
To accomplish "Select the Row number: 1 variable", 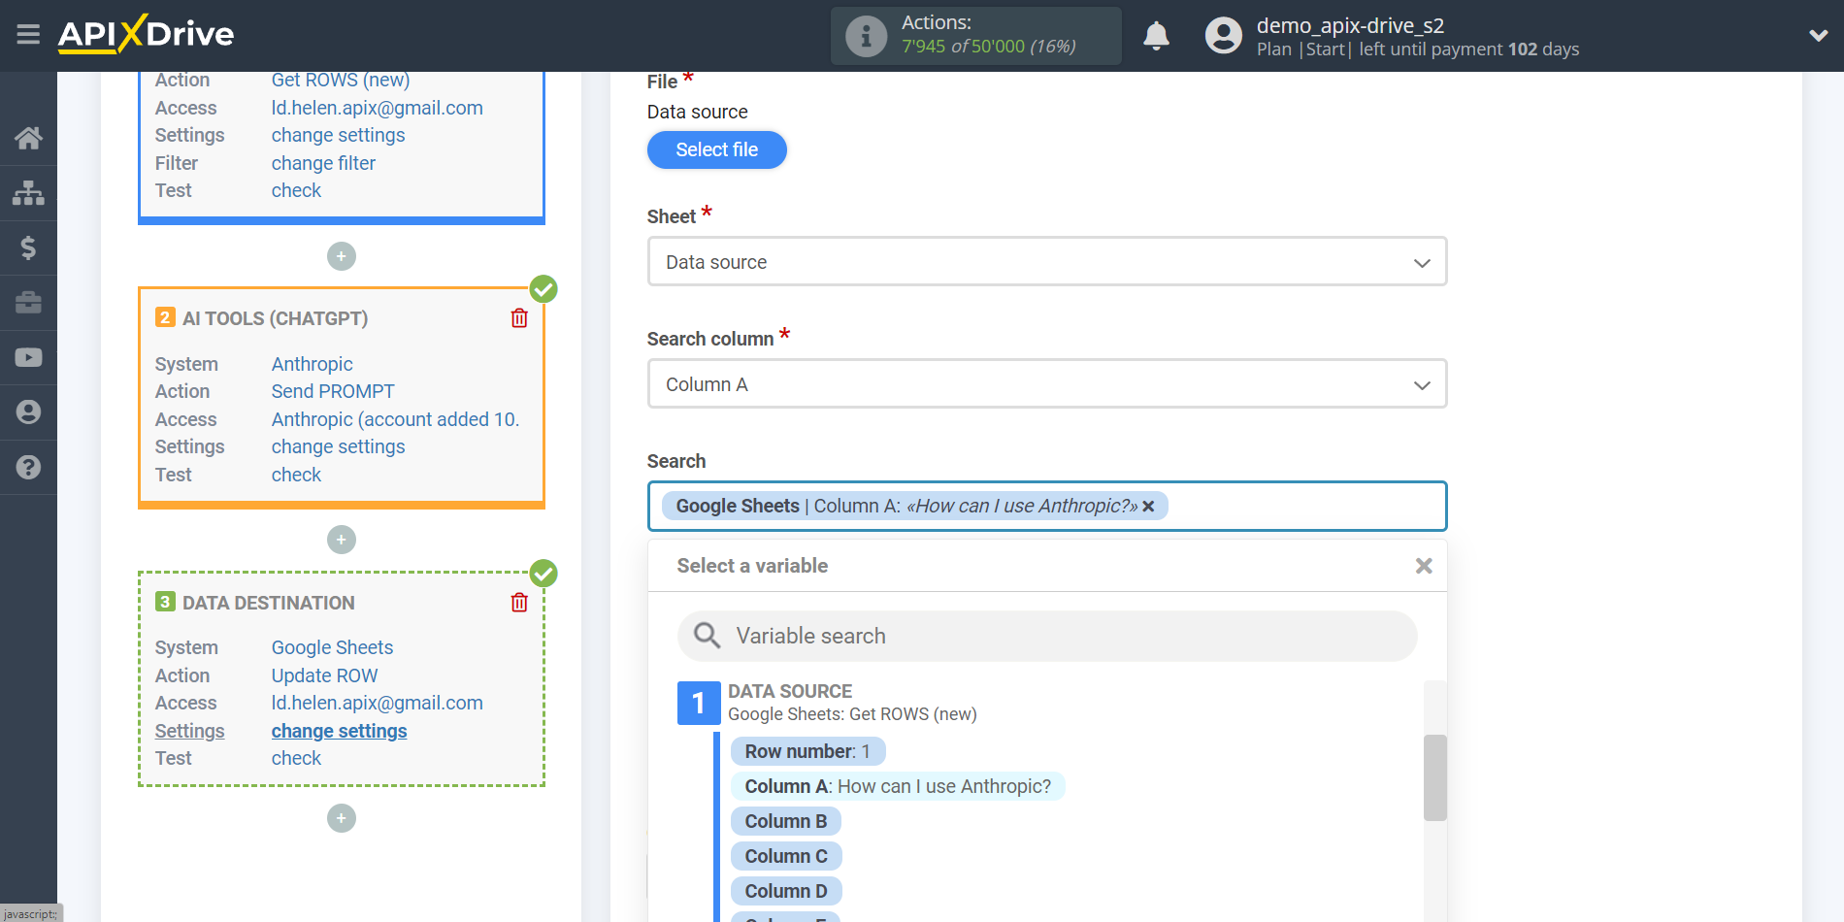I will pos(807,751).
